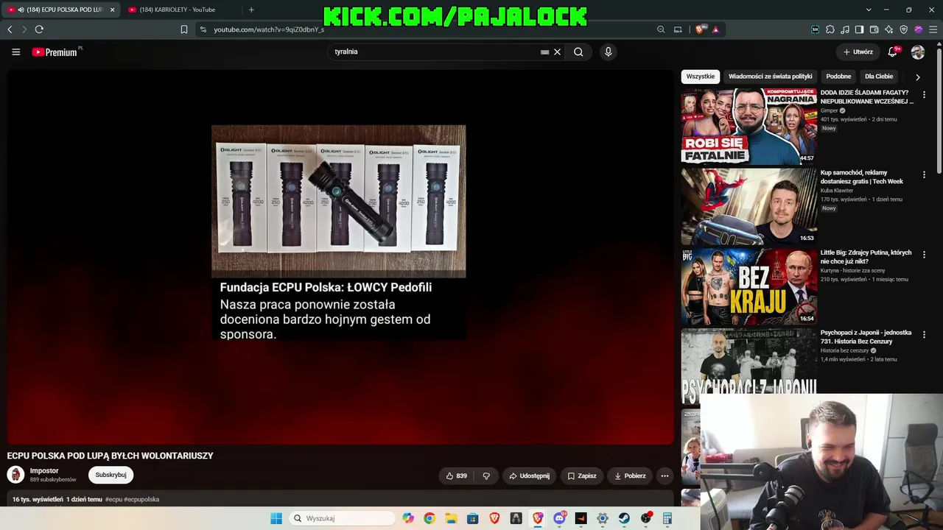This screenshot has height=530, width=943.
Task: Open the Little Big BEZ KRAJU thumbnail
Action: (749, 286)
